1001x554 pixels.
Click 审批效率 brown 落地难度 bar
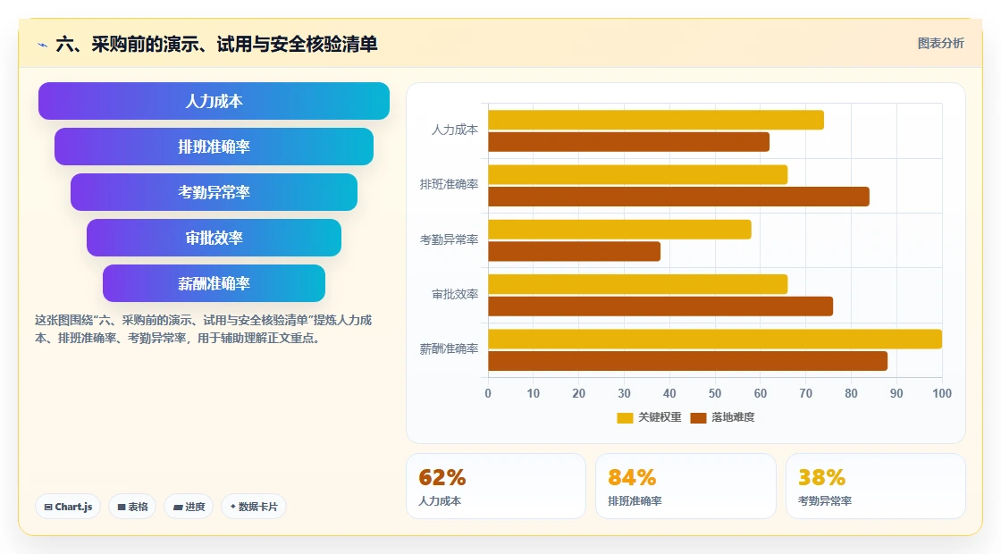click(660, 306)
